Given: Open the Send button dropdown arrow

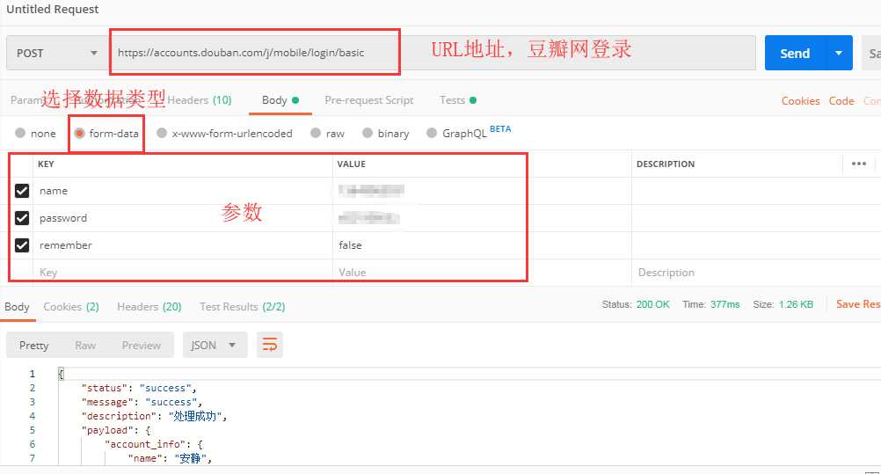Looking at the screenshot, I should click(x=838, y=54).
